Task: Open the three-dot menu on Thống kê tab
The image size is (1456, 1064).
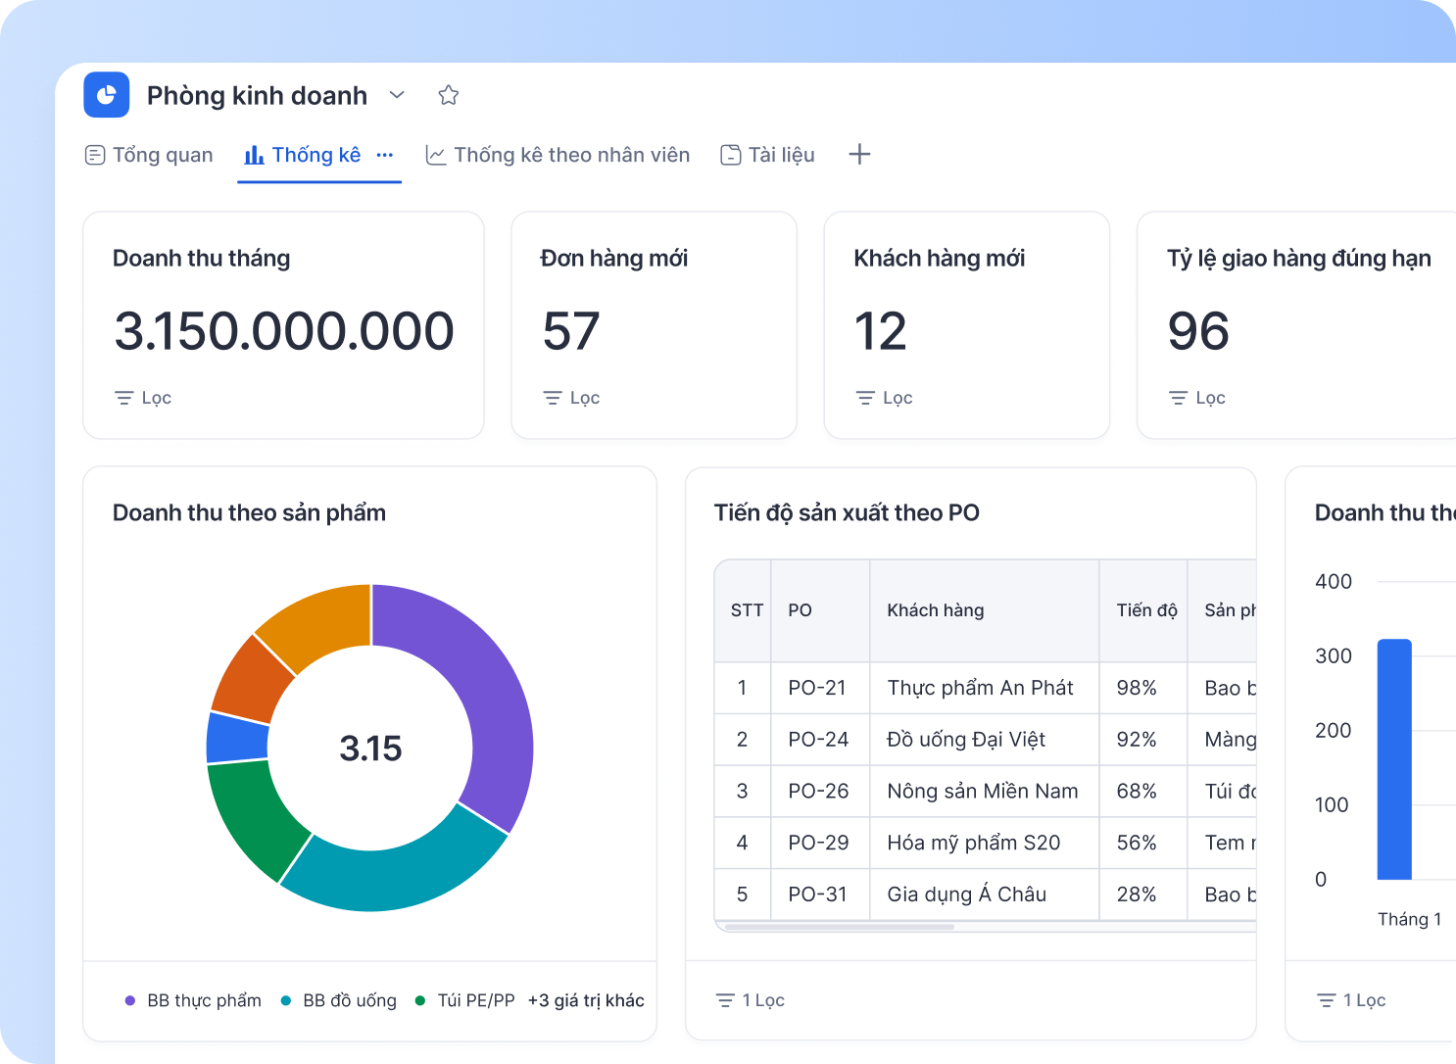Action: click(x=385, y=155)
